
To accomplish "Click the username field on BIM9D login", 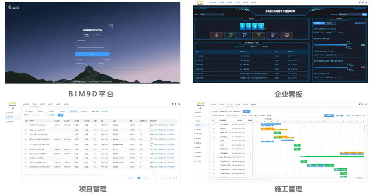I will [x=92, y=41].
